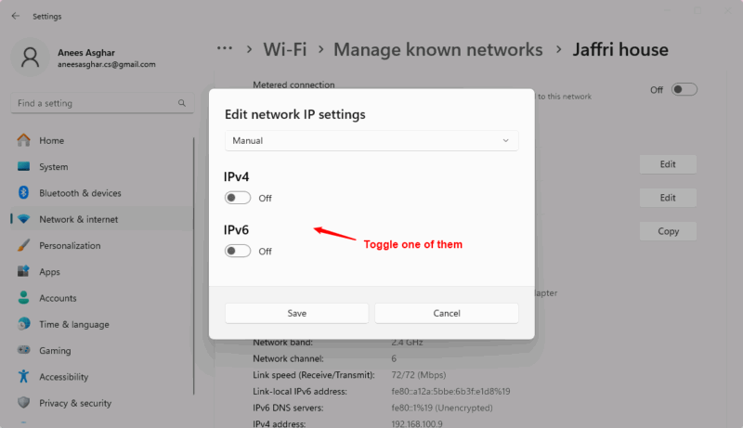Image resolution: width=743 pixels, height=428 pixels.
Task: Click the System monitor icon
Action: click(x=23, y=167)
